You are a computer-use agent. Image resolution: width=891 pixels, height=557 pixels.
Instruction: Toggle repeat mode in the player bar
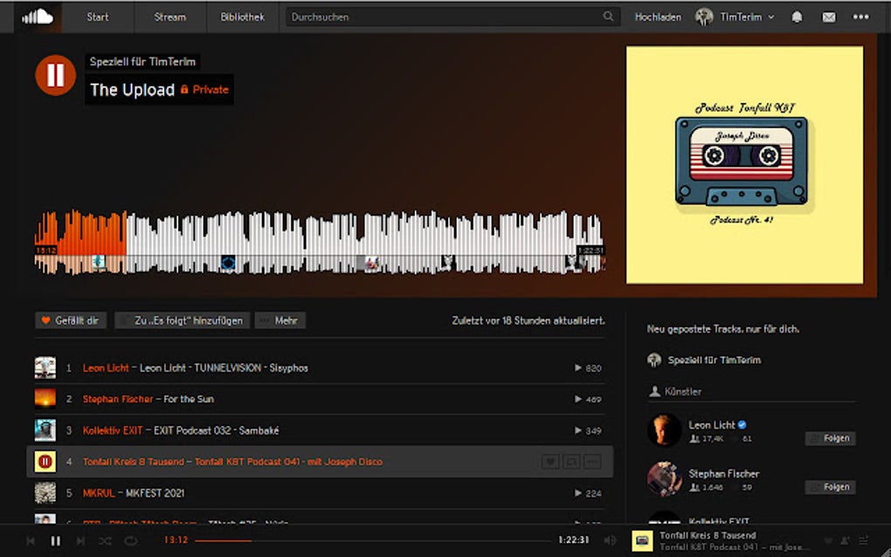pyautogui.click(x=131, y=541)
